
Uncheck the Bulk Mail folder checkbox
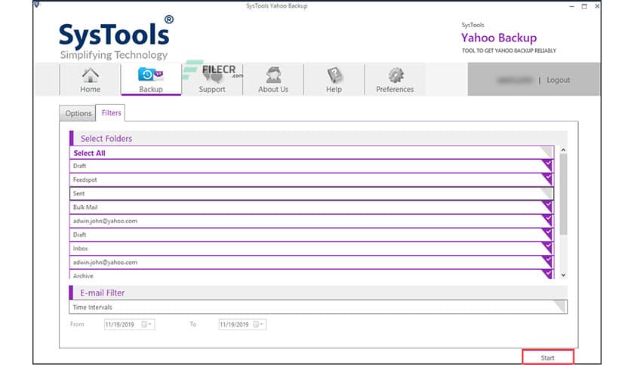click(x=547, y=207)
